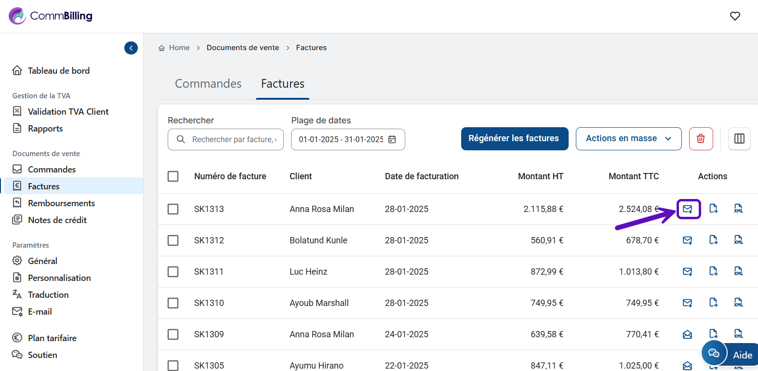Click the red trash delete icon
758x371 pixels.
point(701,139)
